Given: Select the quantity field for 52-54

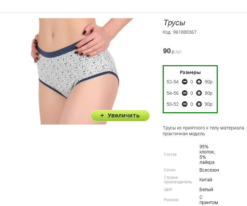Looking at the screenshot, I should coord(192,82).
